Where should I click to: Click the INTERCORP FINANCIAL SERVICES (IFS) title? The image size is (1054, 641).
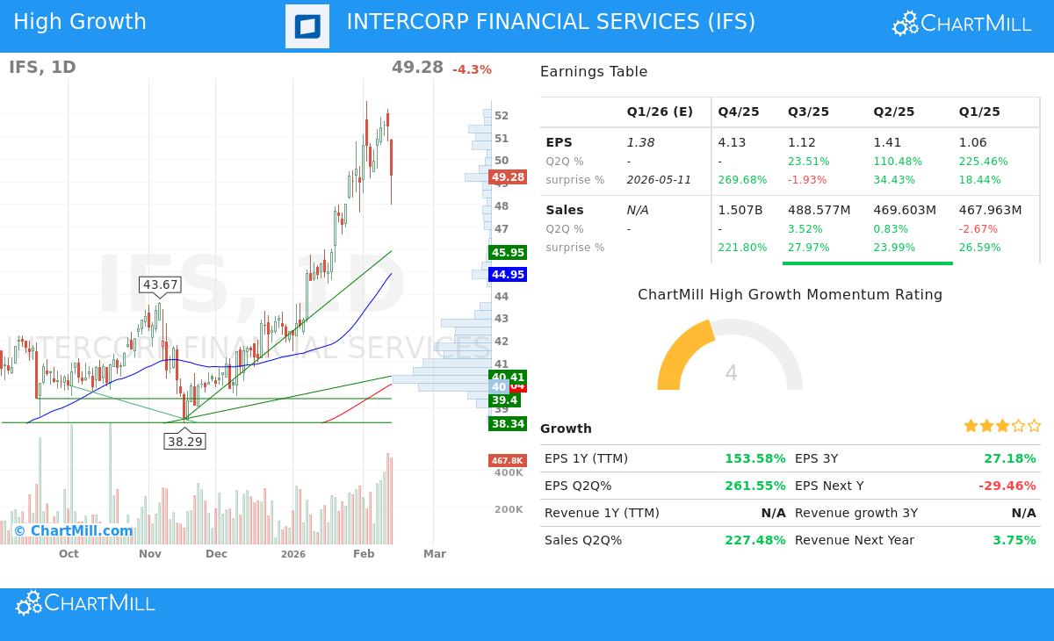point(551,21)
